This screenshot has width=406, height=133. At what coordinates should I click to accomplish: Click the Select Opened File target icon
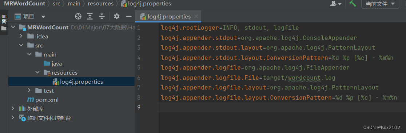click(78, 17)
